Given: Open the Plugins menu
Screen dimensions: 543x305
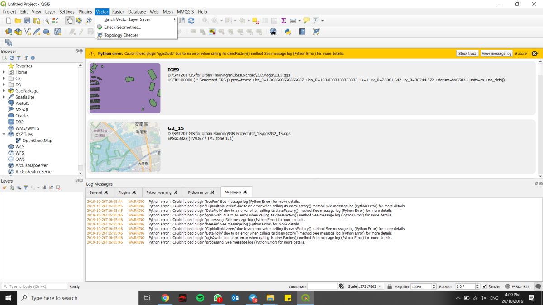Looking at the screenshot, I should [85, 12].
